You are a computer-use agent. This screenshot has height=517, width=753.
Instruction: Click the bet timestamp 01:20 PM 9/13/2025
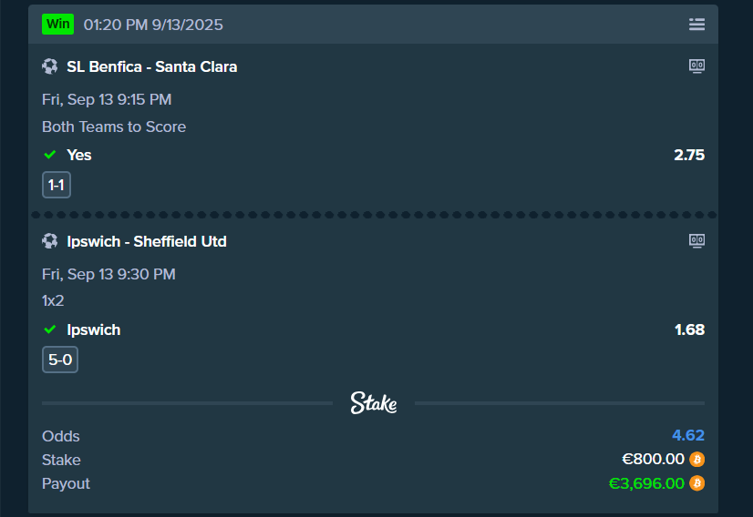coord(153,25)
